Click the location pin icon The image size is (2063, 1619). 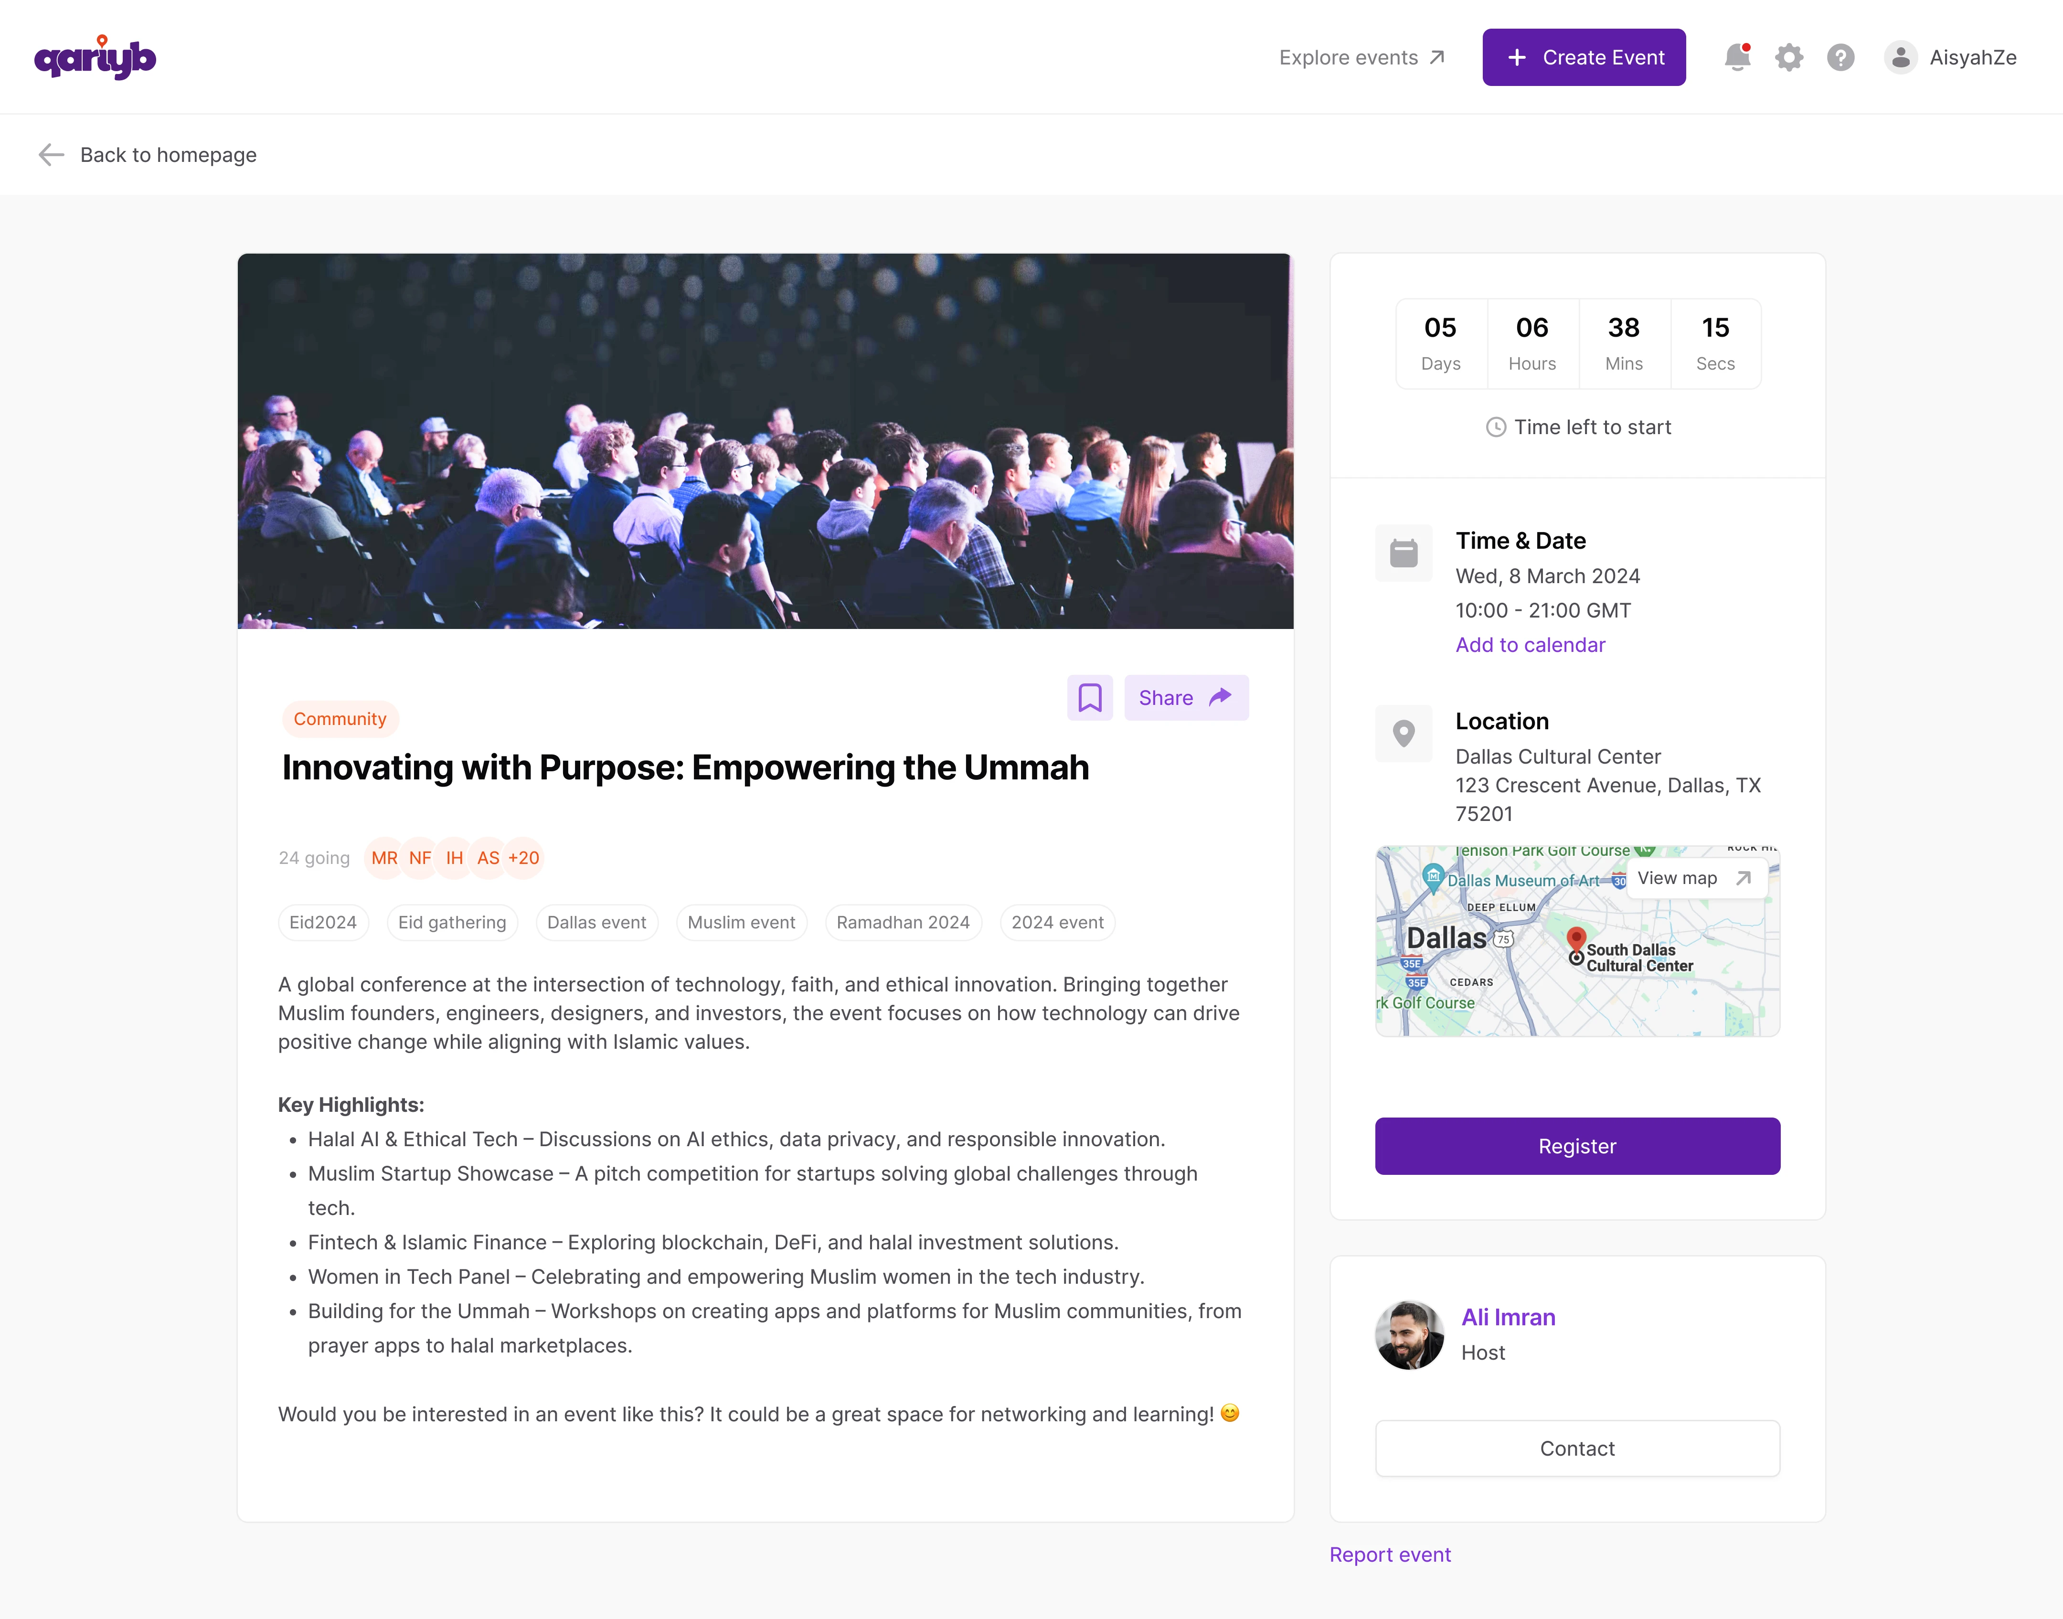tap(1404, 734)
